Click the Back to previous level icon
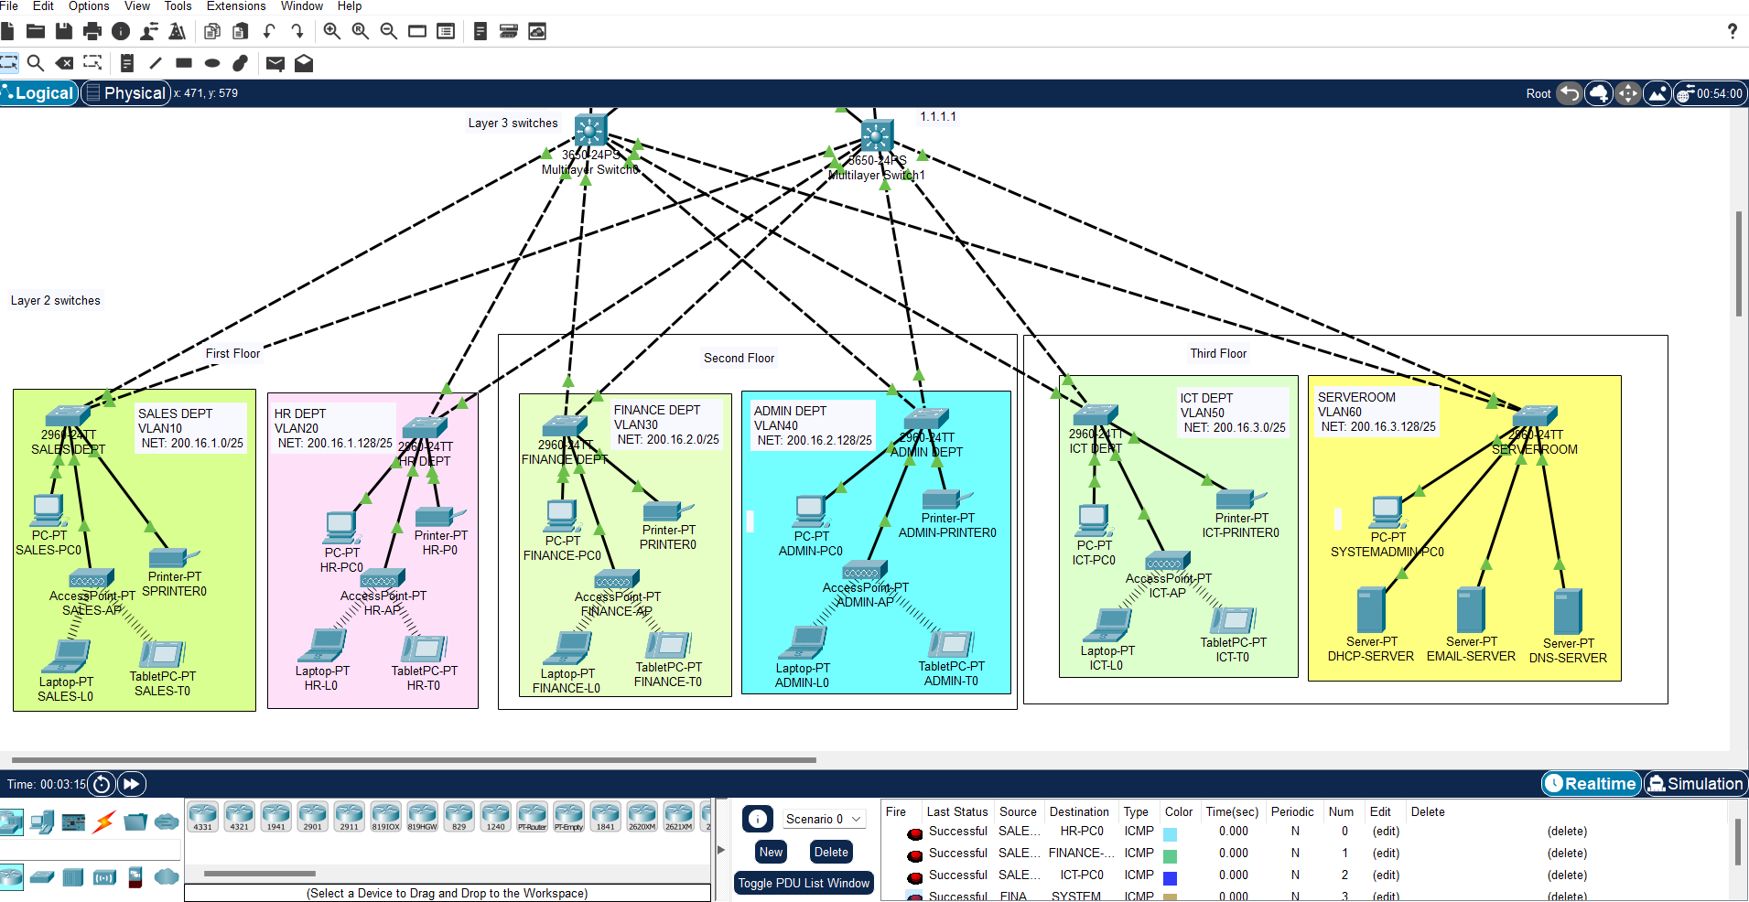 [x=1570, y=93]
